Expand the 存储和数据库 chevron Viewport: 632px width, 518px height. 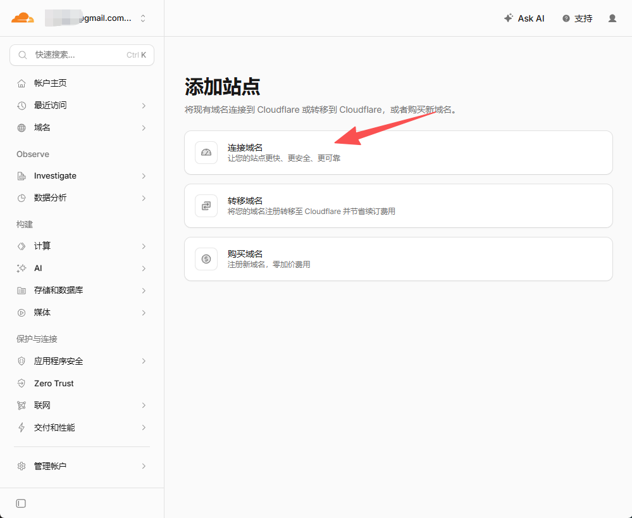coord(144,291)
